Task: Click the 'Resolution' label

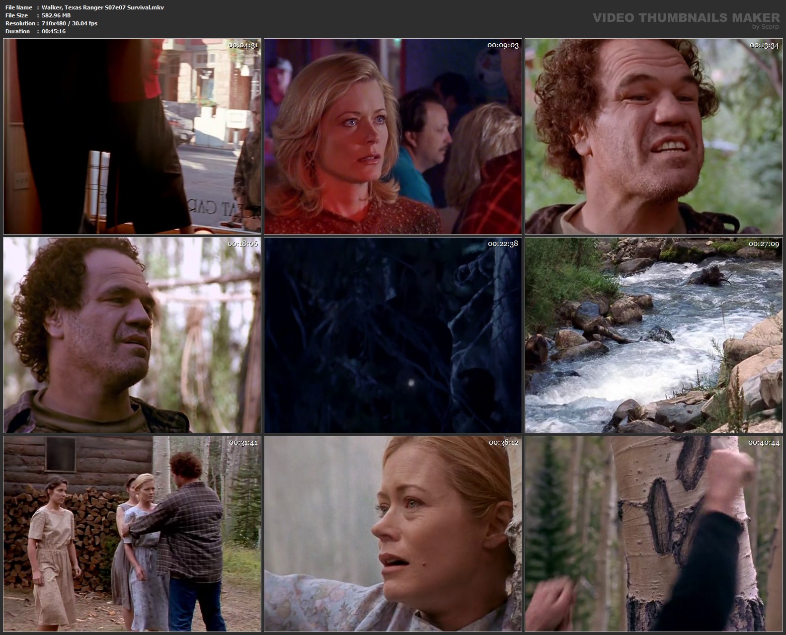Action: point(20,23)
